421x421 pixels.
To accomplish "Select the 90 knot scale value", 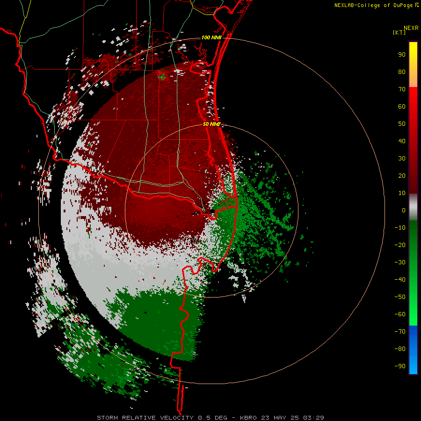I will [402, 55].
